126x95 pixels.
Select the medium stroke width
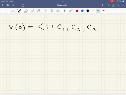click(x=98, y=11)
